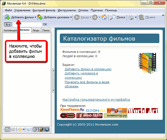Click the printer icon

(131, 17)
